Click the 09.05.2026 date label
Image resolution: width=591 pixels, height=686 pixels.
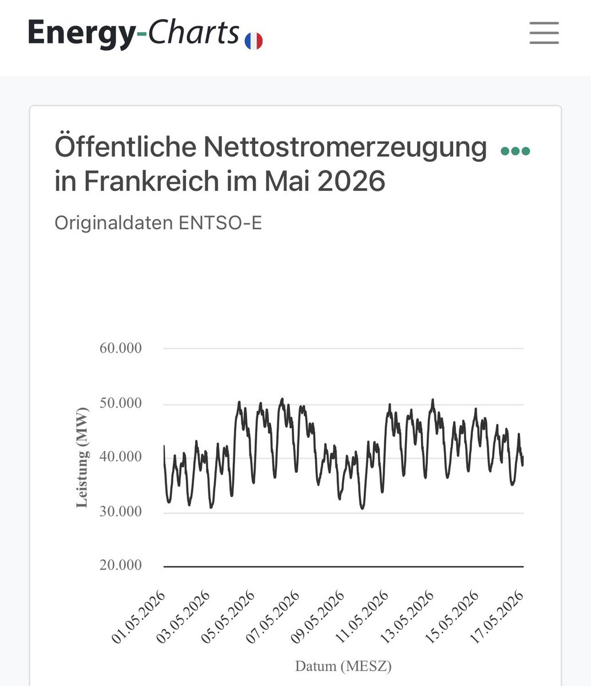pyautogui.click(x=317, y=617)
